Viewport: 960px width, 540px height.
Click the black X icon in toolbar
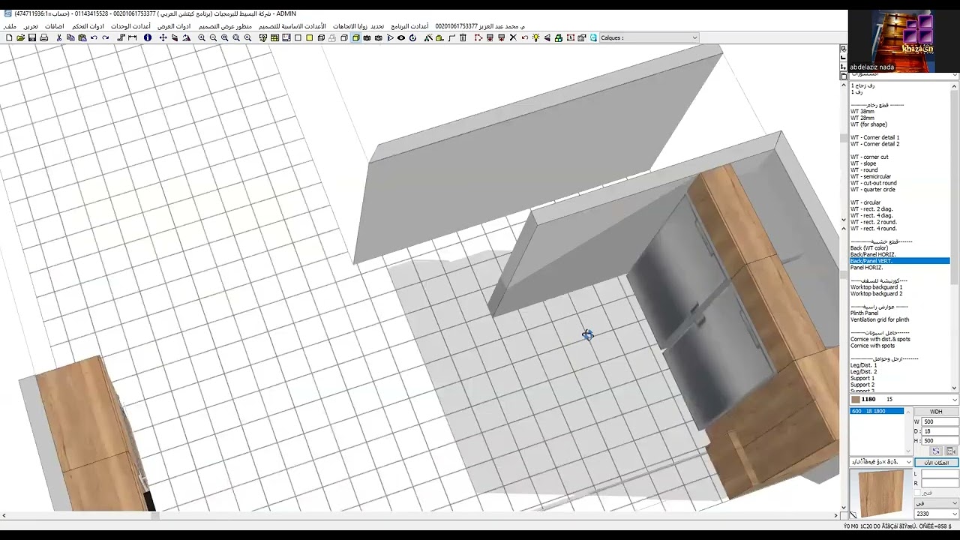[x=513, y=37]
